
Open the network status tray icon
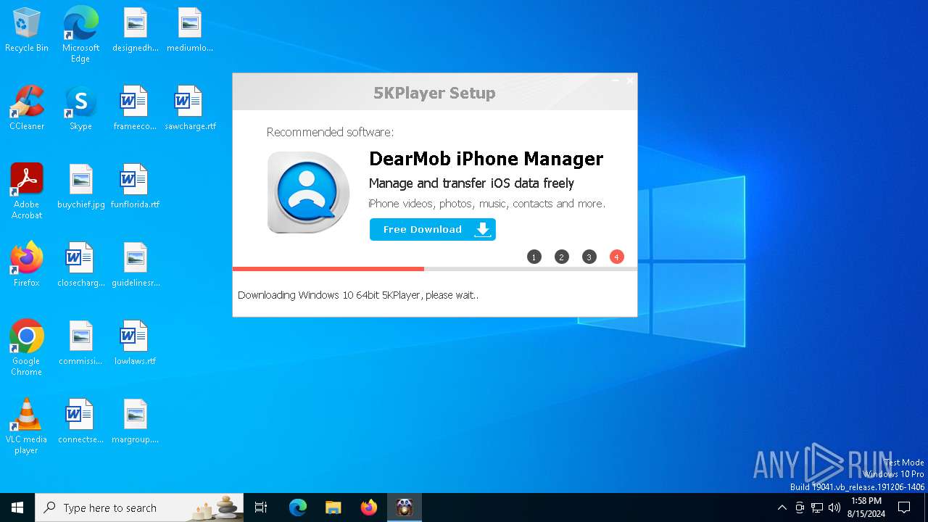click(817, 507)
